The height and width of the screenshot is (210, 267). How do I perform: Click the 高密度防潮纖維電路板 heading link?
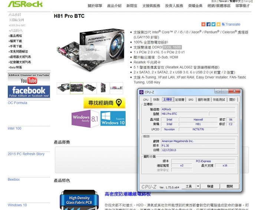click(x=128, y=194)
